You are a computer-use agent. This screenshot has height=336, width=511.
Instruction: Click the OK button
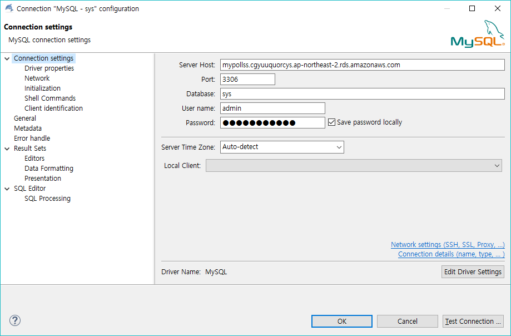click(342, 322)
